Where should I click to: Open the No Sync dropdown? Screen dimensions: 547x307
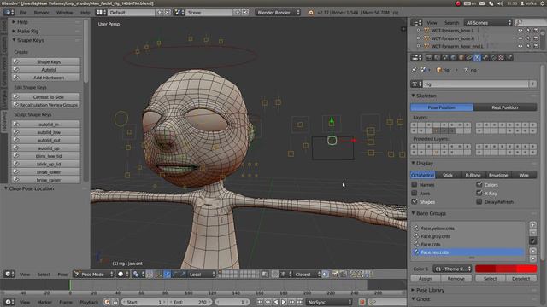[329, 302]
